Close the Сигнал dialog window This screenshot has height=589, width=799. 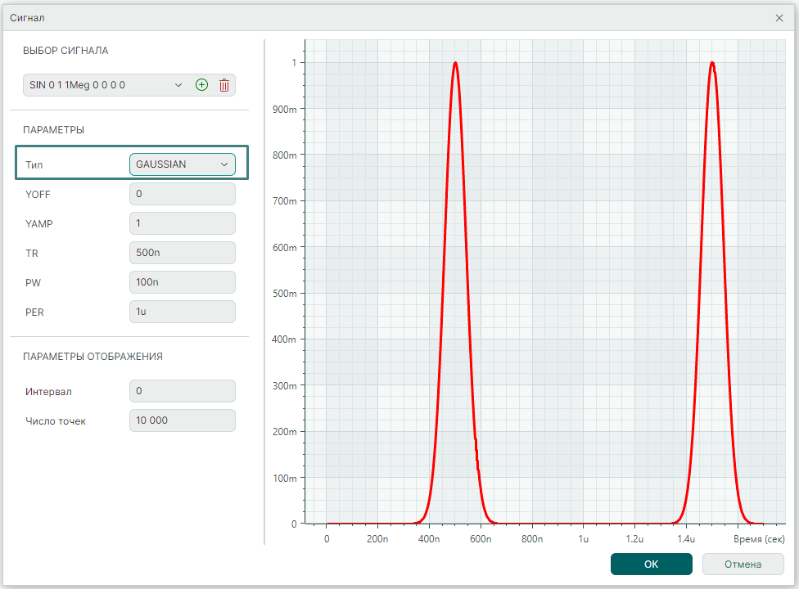pyautogui.click(x=779, y=17)
